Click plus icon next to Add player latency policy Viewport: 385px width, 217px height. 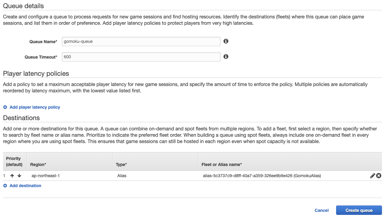tap(5, 107)
